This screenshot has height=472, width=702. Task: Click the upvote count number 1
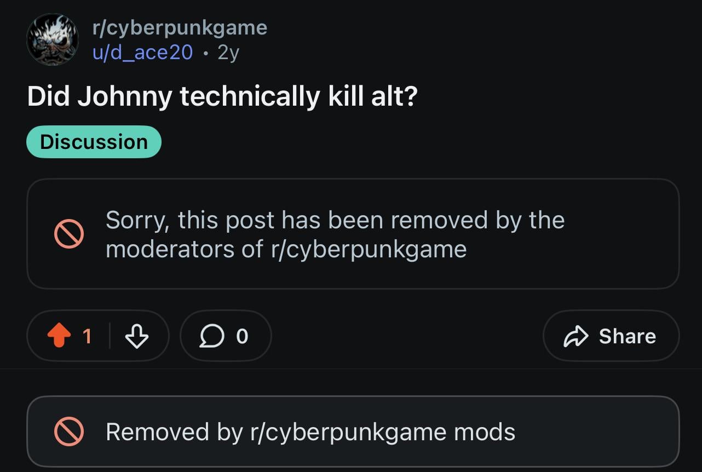[87, 336]
